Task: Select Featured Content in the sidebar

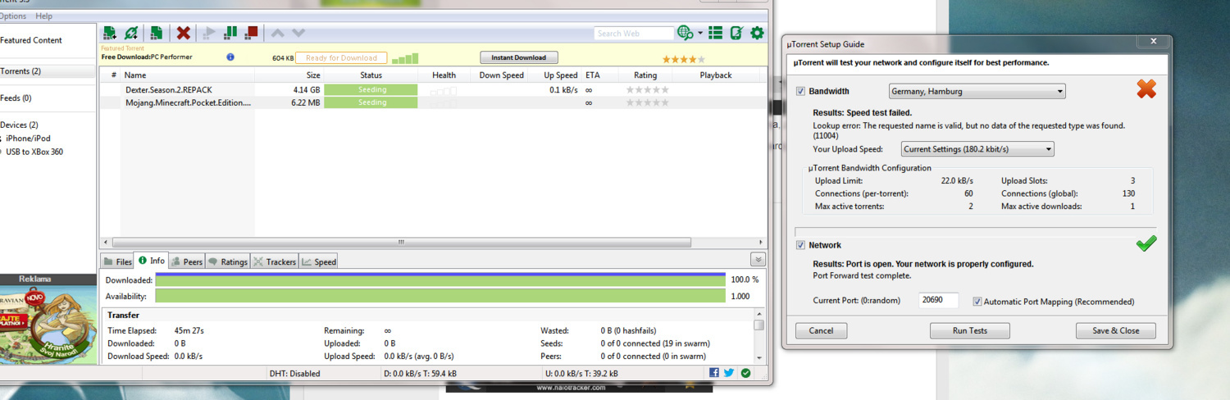Action: click(31, 40)
